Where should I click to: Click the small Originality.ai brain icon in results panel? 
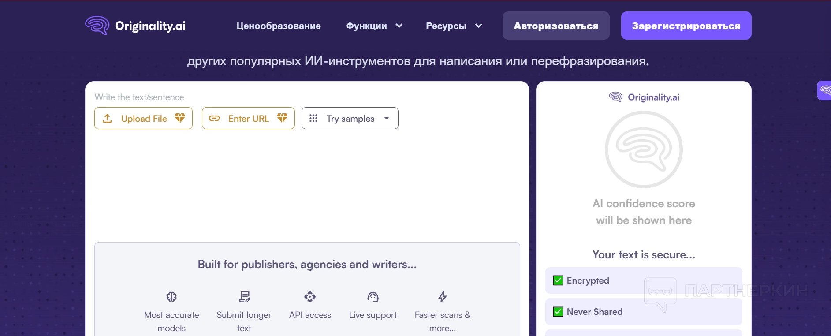coord(615,97)
